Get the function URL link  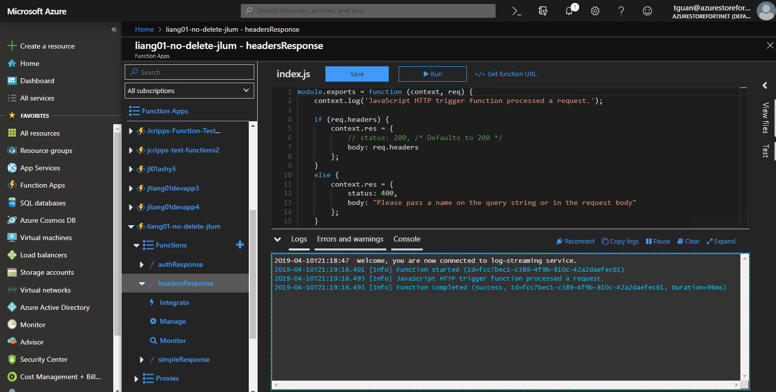(x=505, y=74)
